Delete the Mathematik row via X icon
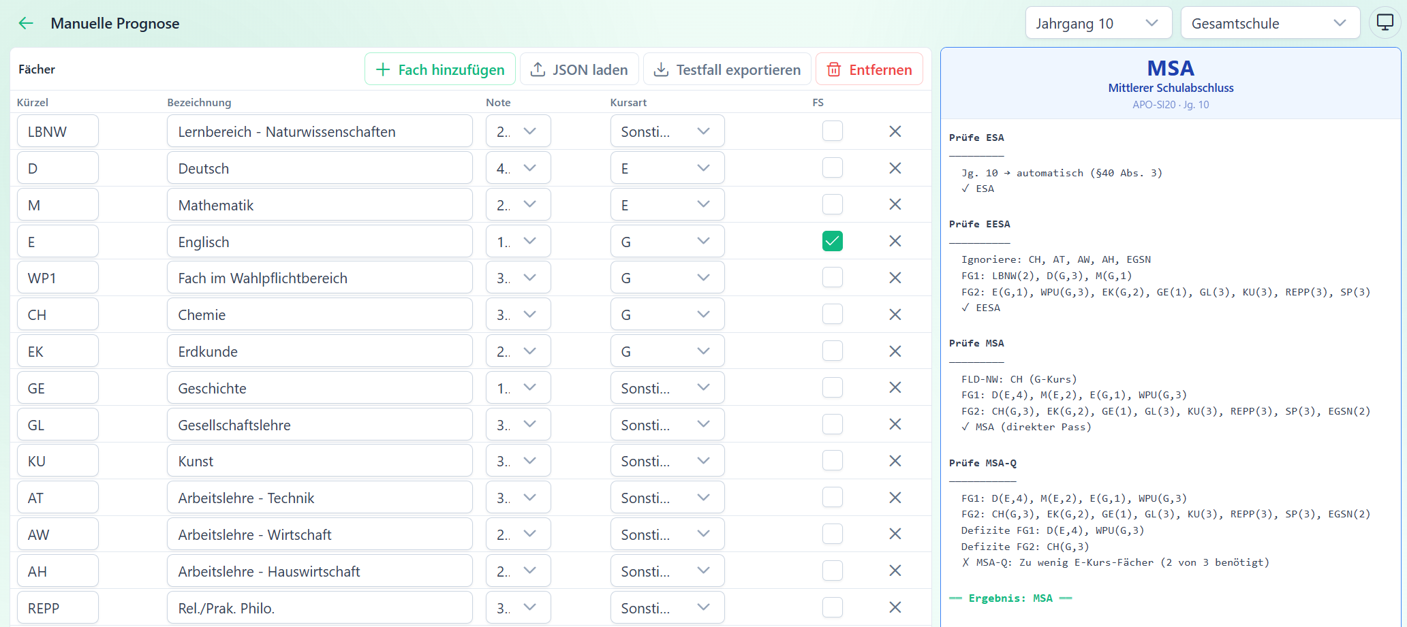 click(895, 204)
